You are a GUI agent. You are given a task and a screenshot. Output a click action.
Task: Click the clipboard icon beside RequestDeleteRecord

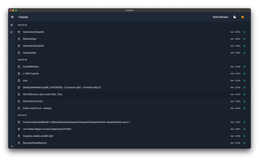19,143
